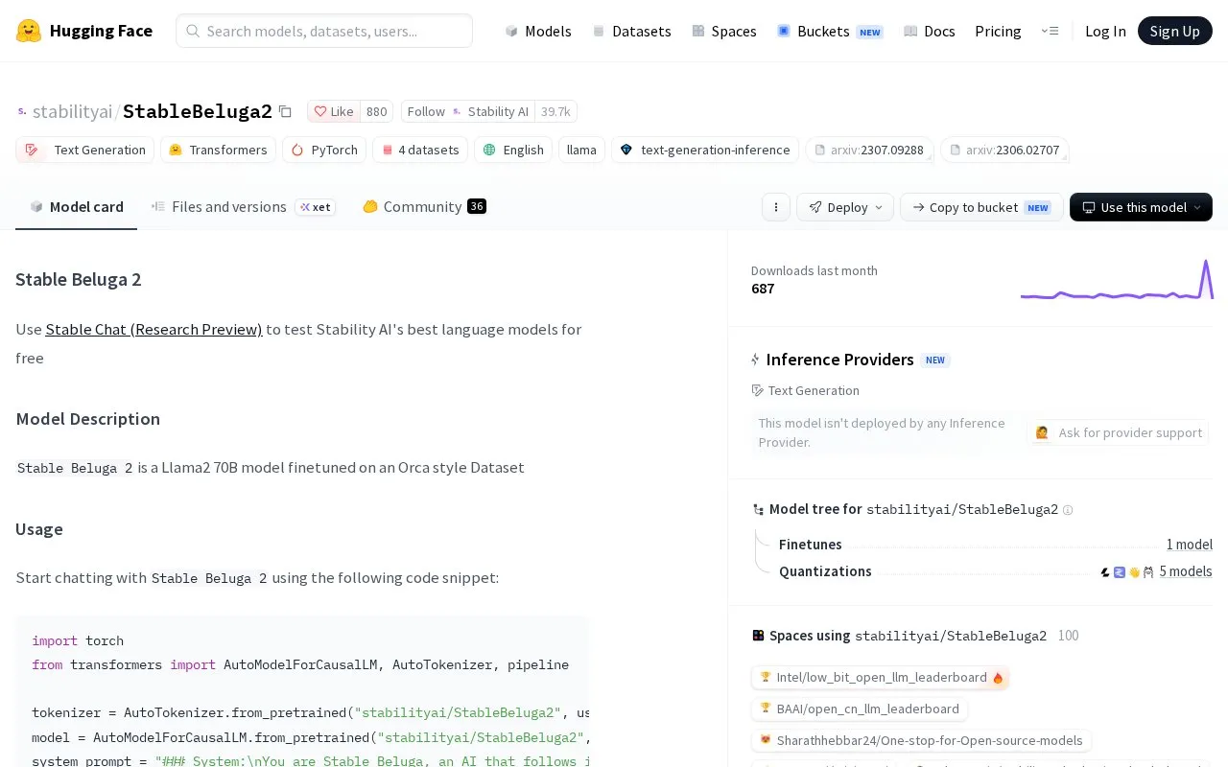The width and height of the screenshot is (1228, 767).
Task: Switch to Files and versions tab
Action: point(243,206)
